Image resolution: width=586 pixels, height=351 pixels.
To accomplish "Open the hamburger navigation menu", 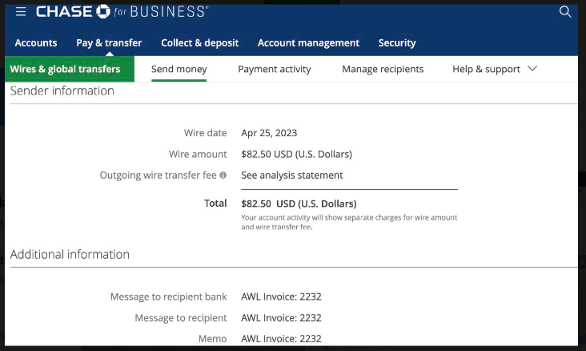I will click(x=21, y=11).
